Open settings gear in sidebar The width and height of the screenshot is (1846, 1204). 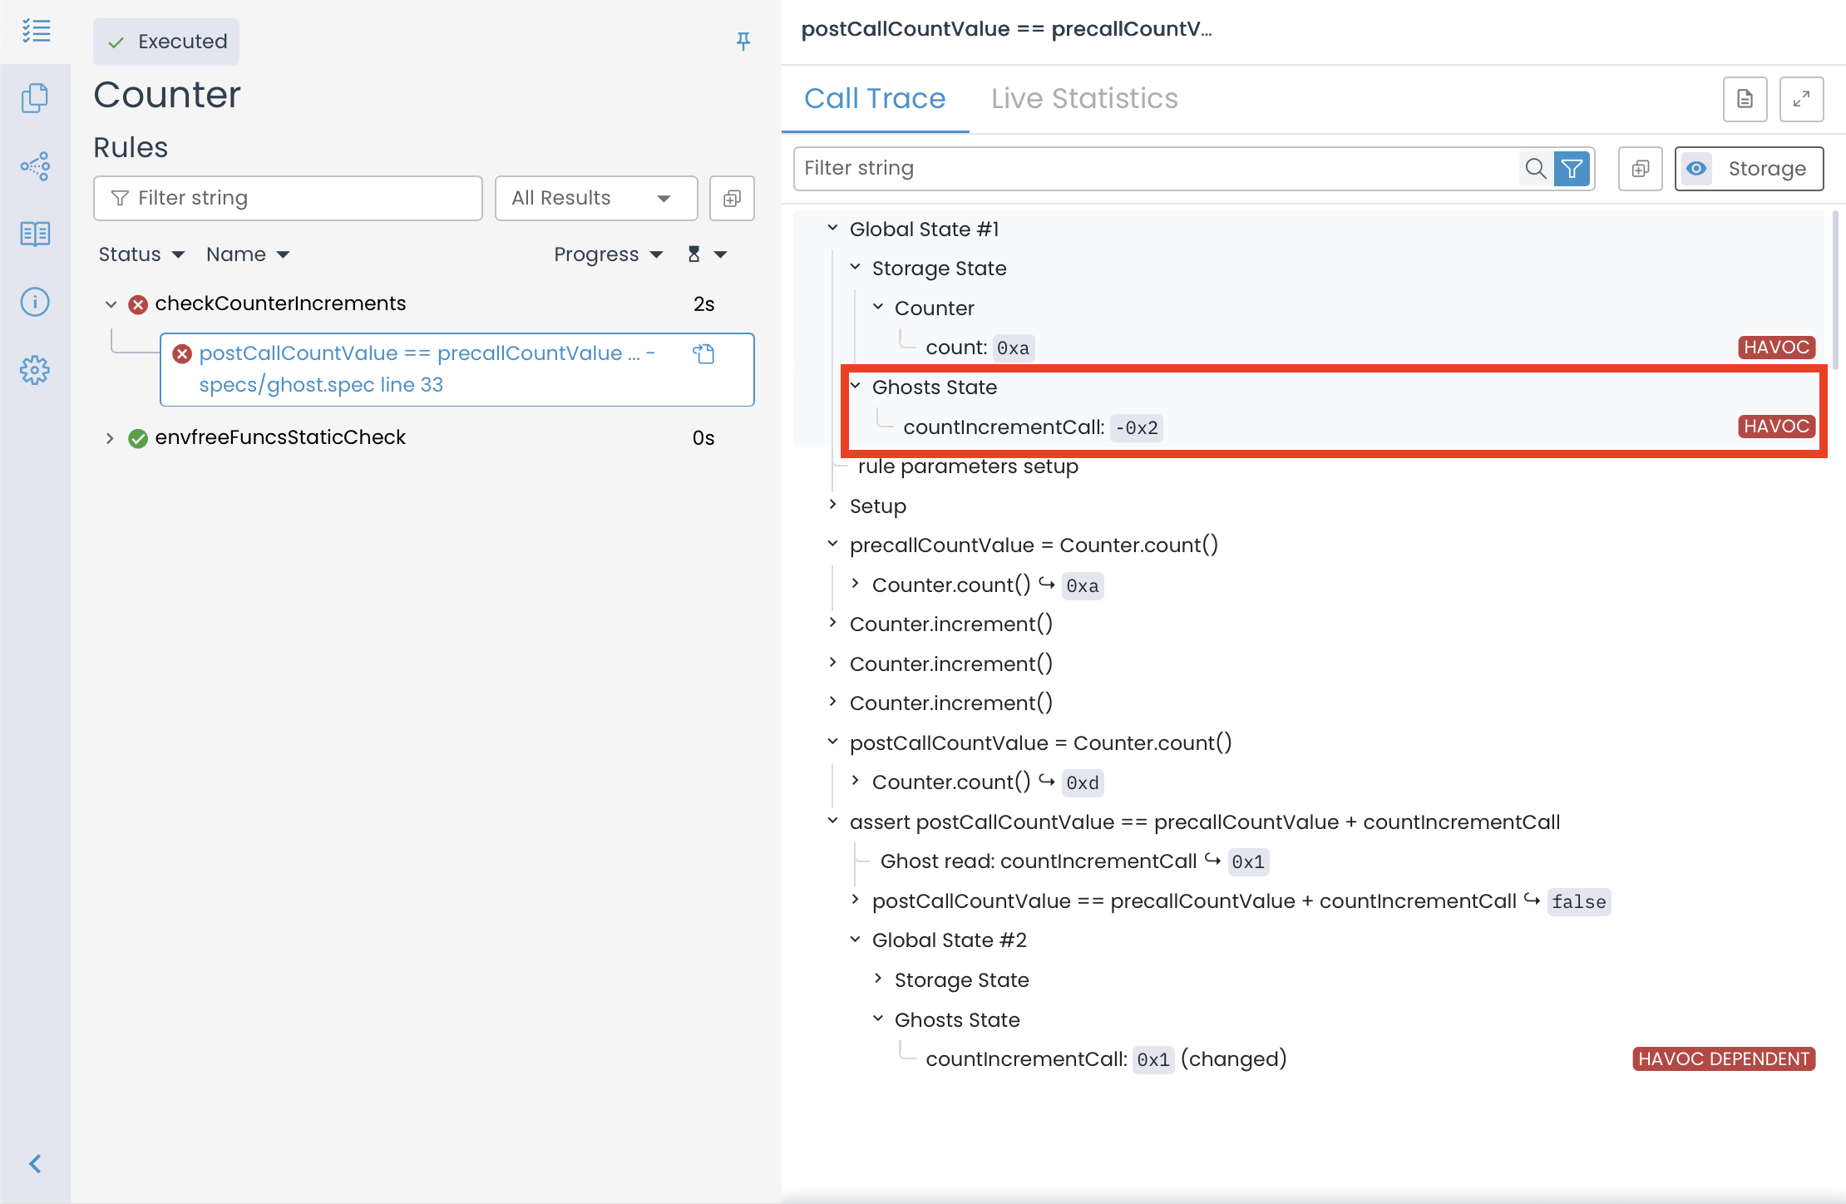click(x=35, y=370)
